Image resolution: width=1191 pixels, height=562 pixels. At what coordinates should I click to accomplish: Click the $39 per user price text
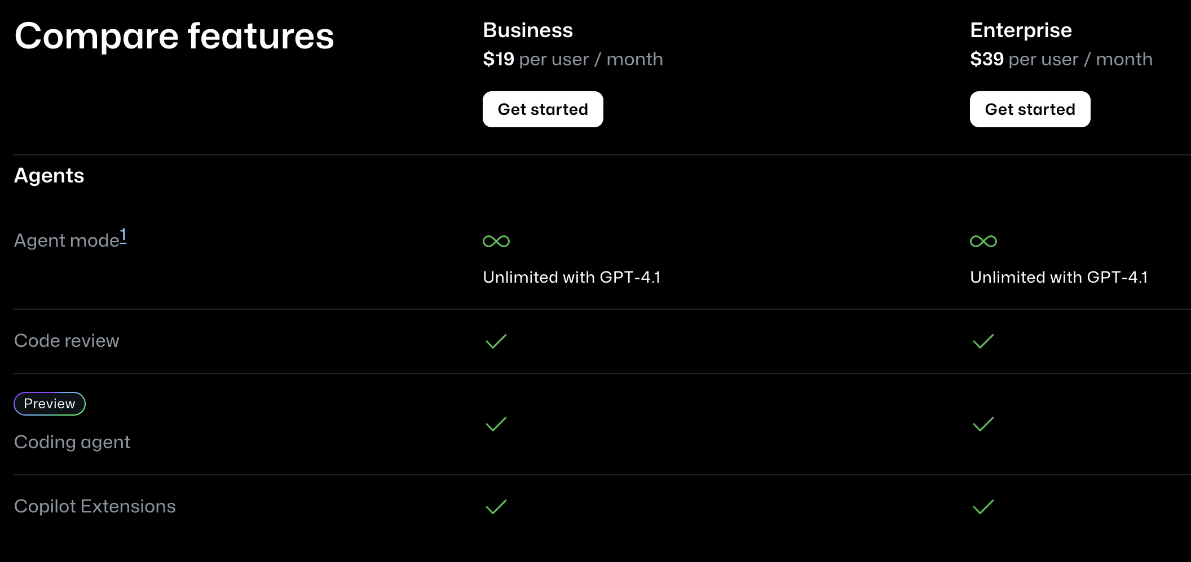[1061, 59]
